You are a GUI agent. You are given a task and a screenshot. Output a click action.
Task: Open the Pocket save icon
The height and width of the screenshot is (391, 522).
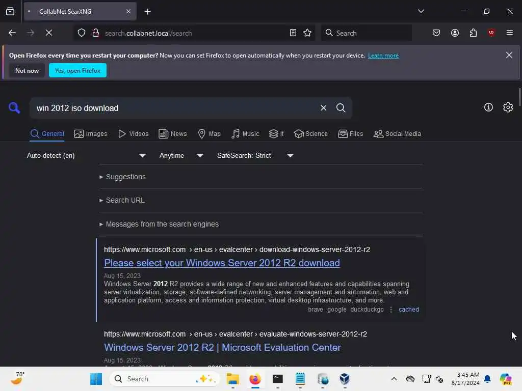(x=436, y=33)
